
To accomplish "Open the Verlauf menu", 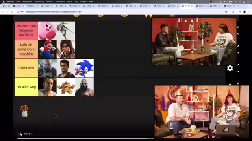I will (x=49, y=2).
